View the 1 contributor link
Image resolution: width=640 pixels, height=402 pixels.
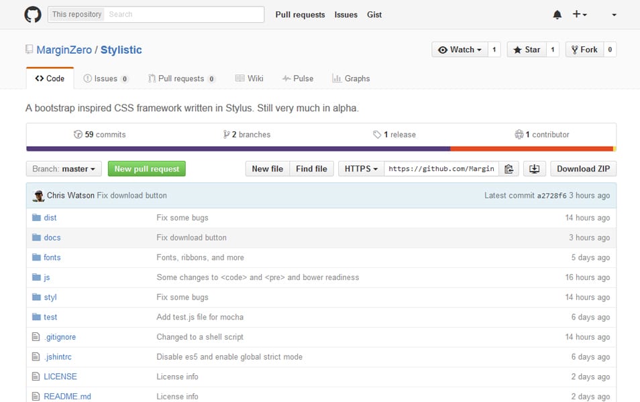tap(541, 135)
